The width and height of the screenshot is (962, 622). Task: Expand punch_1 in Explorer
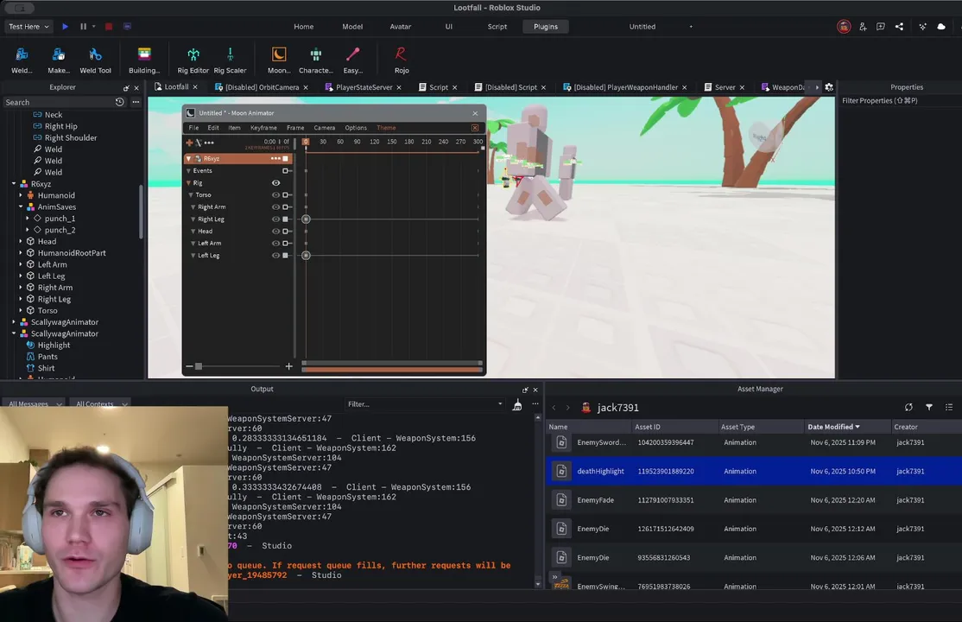pyautogui.click(x=27, y=219)
